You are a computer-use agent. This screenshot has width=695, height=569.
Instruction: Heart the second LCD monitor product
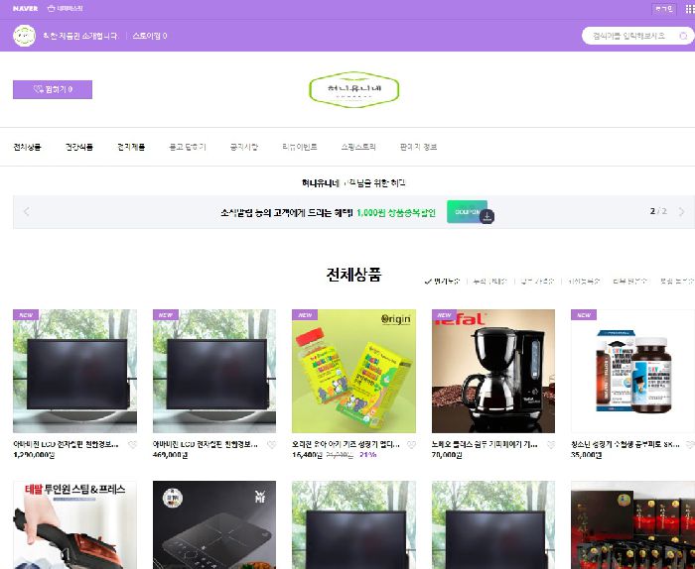[271, 445]
